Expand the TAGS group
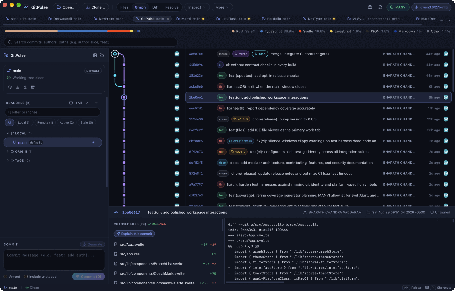The width and height of the screenshot is (455, 291). click(x=8, y=161)
